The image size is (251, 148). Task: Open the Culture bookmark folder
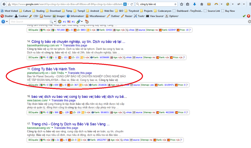(25, 11)
